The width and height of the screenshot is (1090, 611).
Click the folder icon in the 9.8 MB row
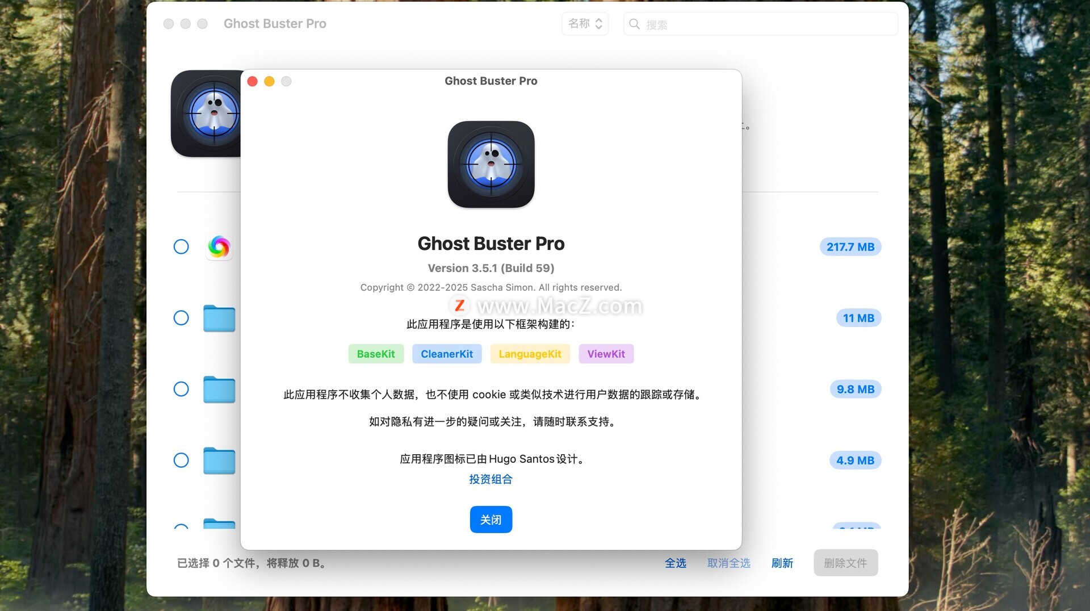pyautogui.click(x=219, y=390)
